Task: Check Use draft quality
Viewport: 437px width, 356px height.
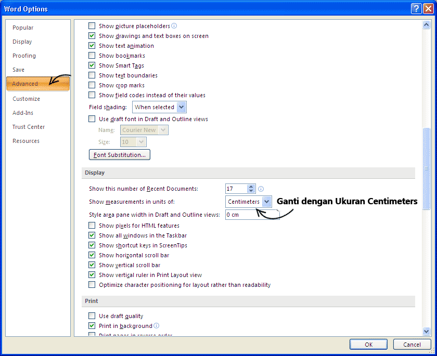Action: pos(92,316)
